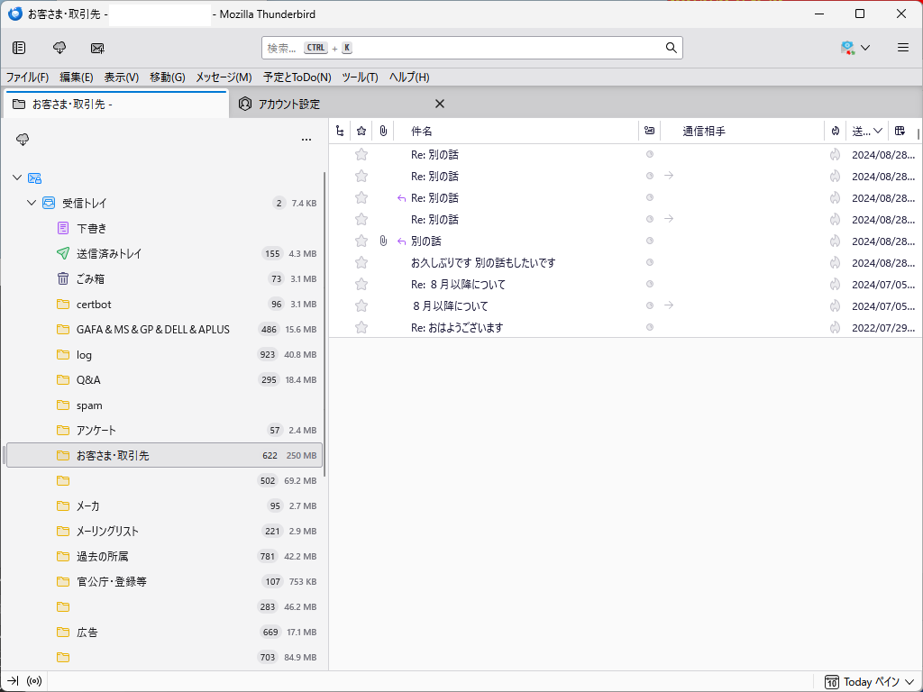The image size is (923, 692).
Task: Click the account sync status icon
Action: [x=847, y=48]
